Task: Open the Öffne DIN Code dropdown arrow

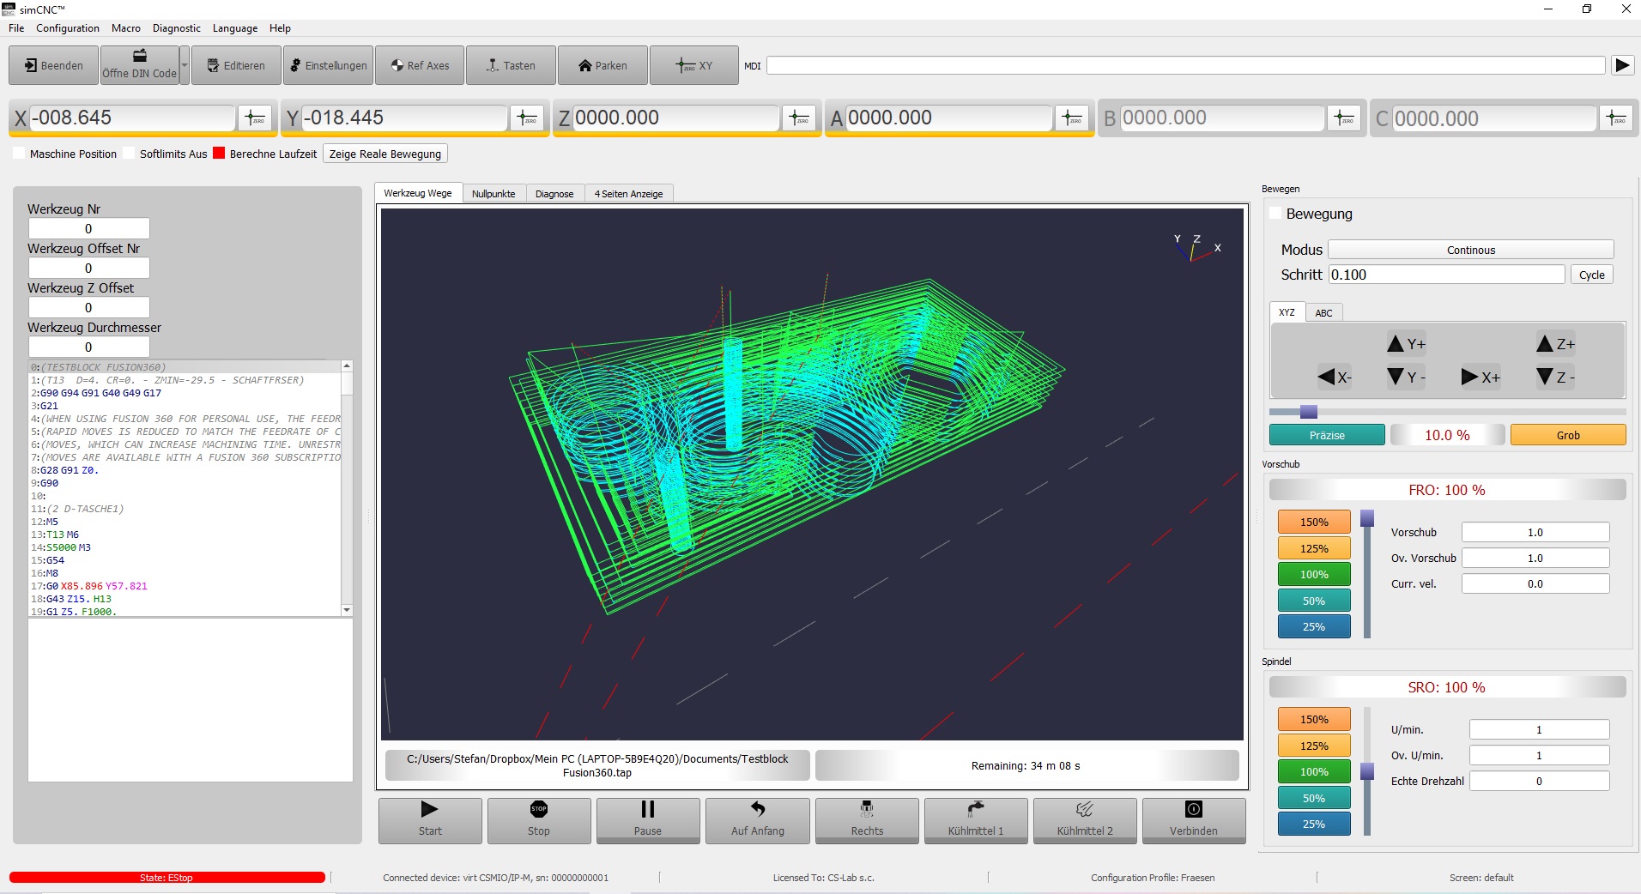Action: tap(185, 66)
